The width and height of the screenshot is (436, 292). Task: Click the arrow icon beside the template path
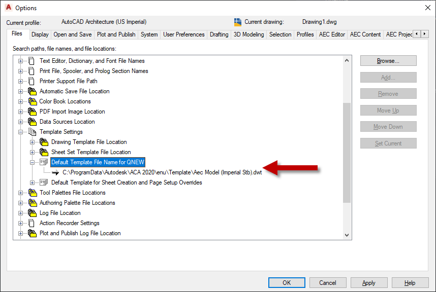(55, 172)
